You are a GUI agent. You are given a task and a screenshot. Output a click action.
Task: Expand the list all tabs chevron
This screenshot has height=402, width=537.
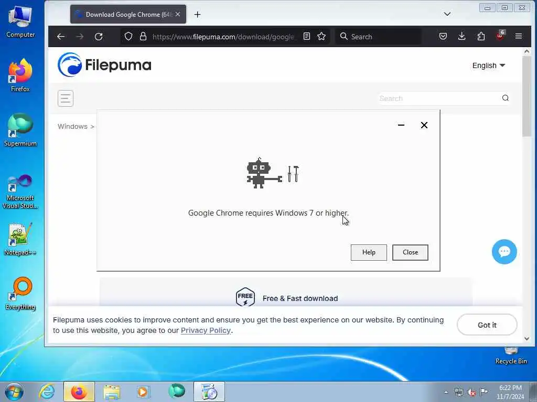point(447,14)
